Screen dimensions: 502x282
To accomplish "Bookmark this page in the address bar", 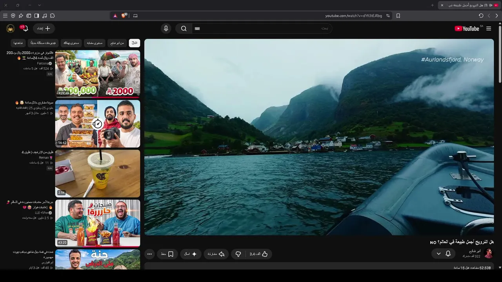I will (398, 16).
